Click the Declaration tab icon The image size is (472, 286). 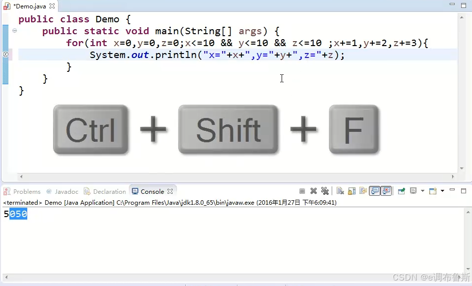87,191
